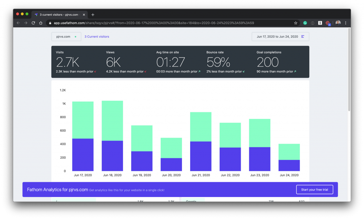The image size is (364, 219).
Task: Reload the analytics page
Action: [x=33, y=22]
